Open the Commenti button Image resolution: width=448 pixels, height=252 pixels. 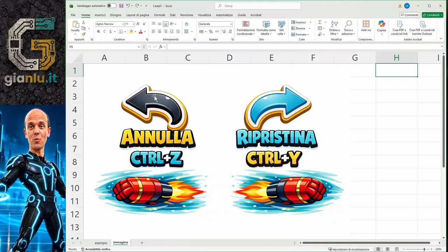pos(409,15)
